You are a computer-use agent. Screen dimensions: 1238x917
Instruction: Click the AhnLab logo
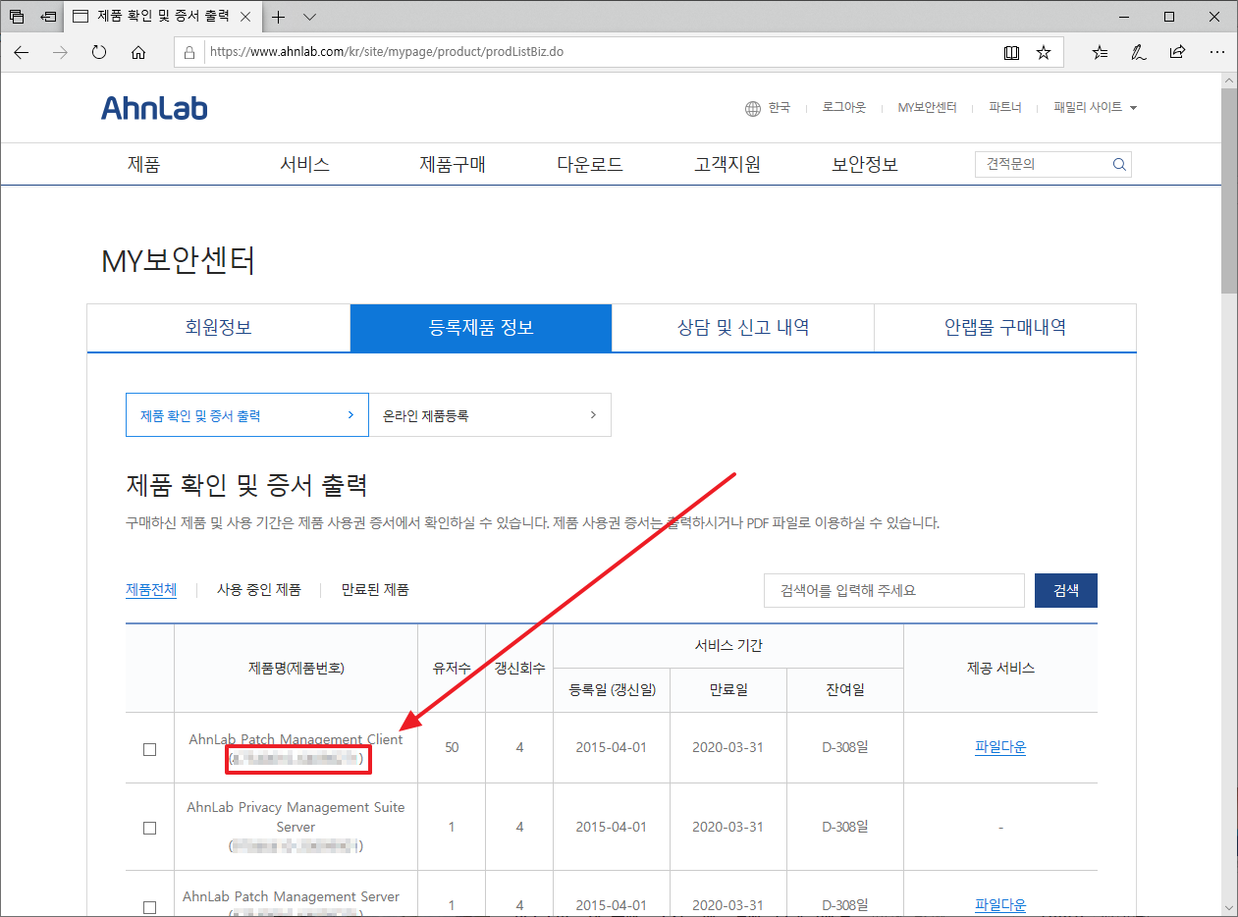(x=154, y=107)
